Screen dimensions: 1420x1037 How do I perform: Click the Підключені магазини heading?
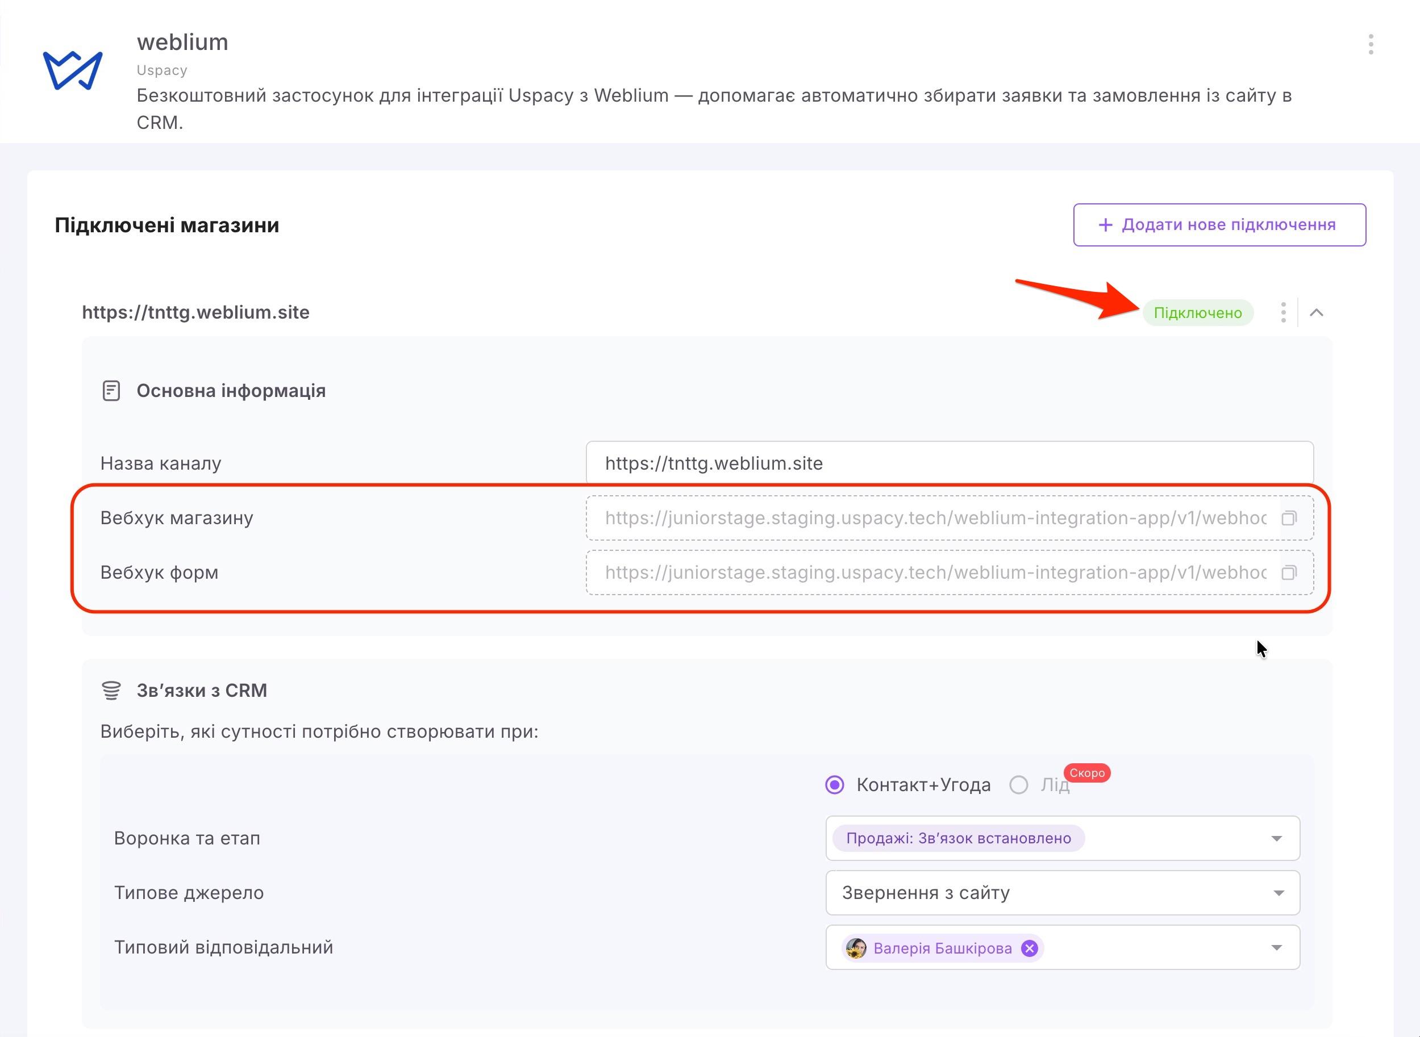[x=167, y=225]
